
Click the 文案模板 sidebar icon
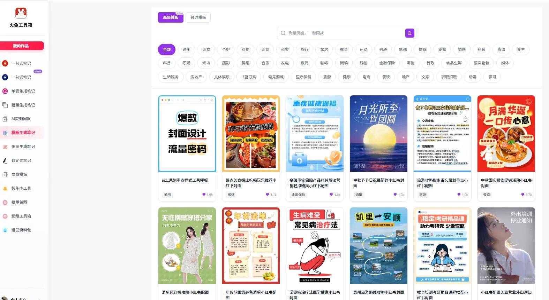pos(5,175)
